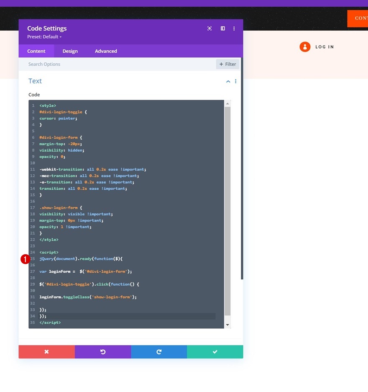Toggle the split-view column layout icon
Viewport: 368px width, 392px height.
tap(223, 28)
